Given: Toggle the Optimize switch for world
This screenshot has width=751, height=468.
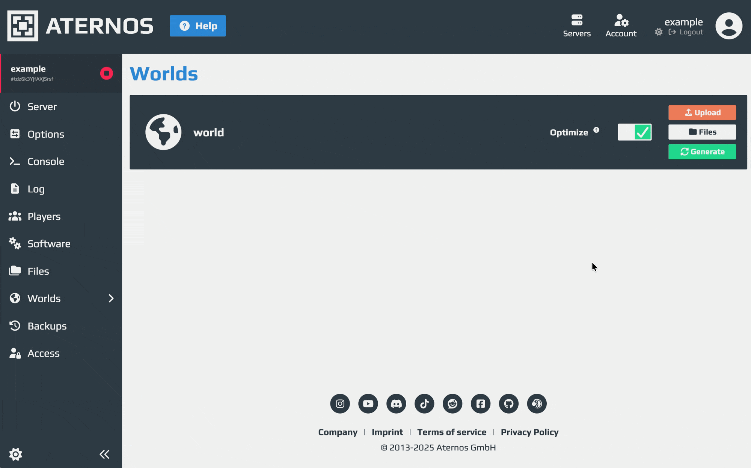Looking at the screenshot, I should 635,132.
